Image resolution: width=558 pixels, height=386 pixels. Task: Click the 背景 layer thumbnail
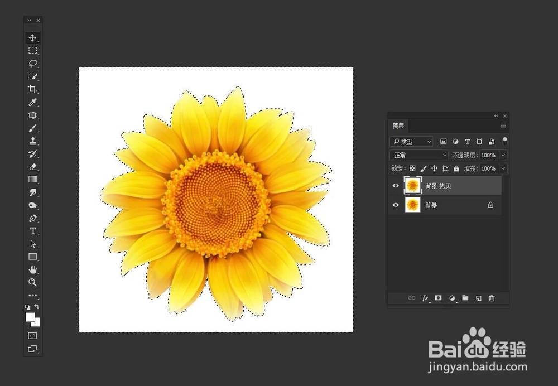click(x=412, y=205)
